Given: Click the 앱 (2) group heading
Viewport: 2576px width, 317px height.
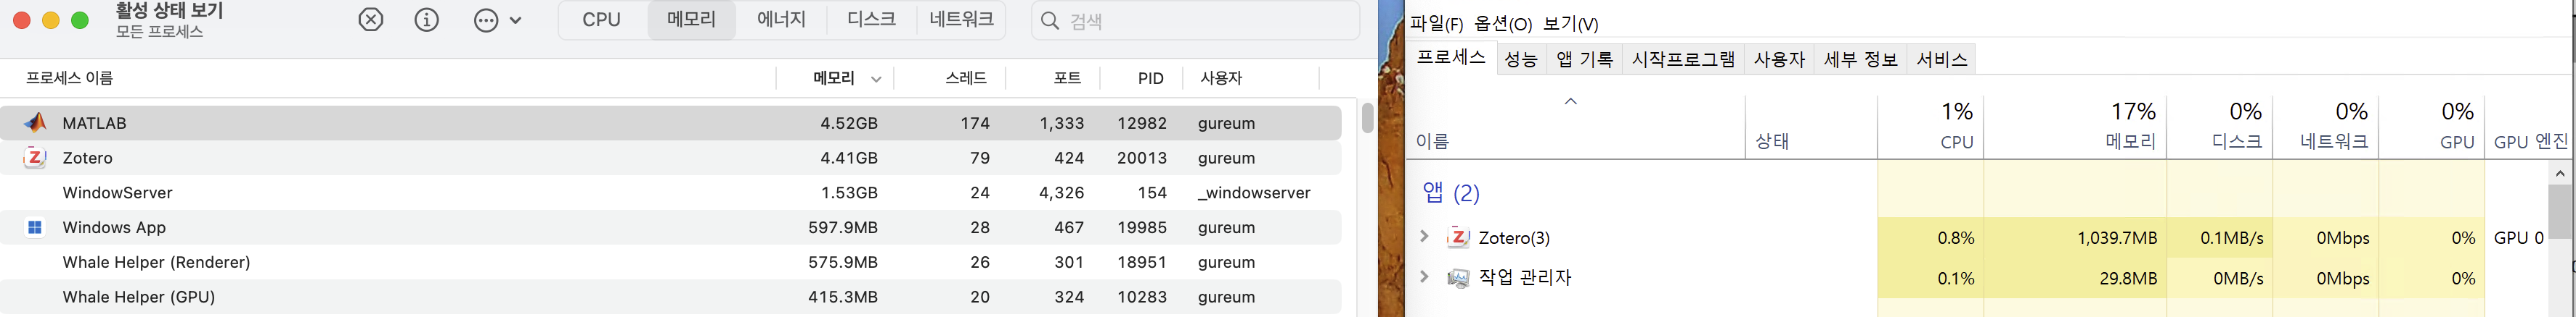Looking at the screenshot, I should (x=1451, y=193).
